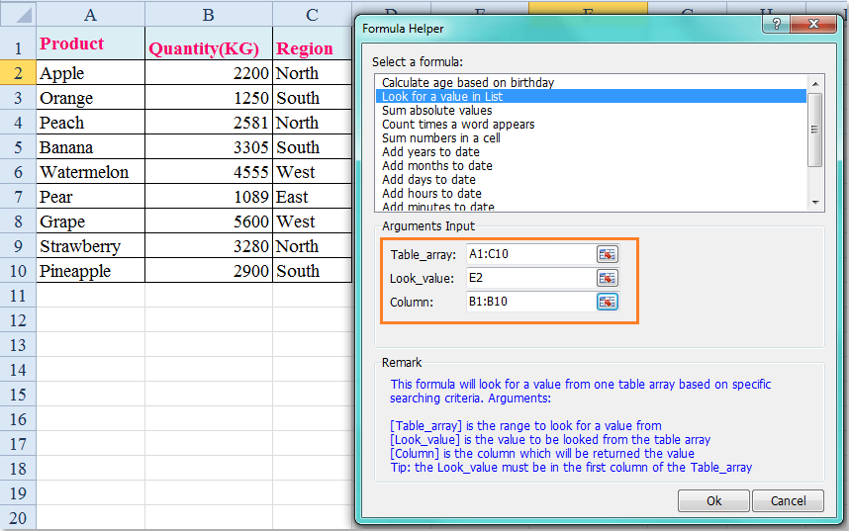
Task: Choose 'Sum absolute values' in the list
Action: (x=436, y=111)
